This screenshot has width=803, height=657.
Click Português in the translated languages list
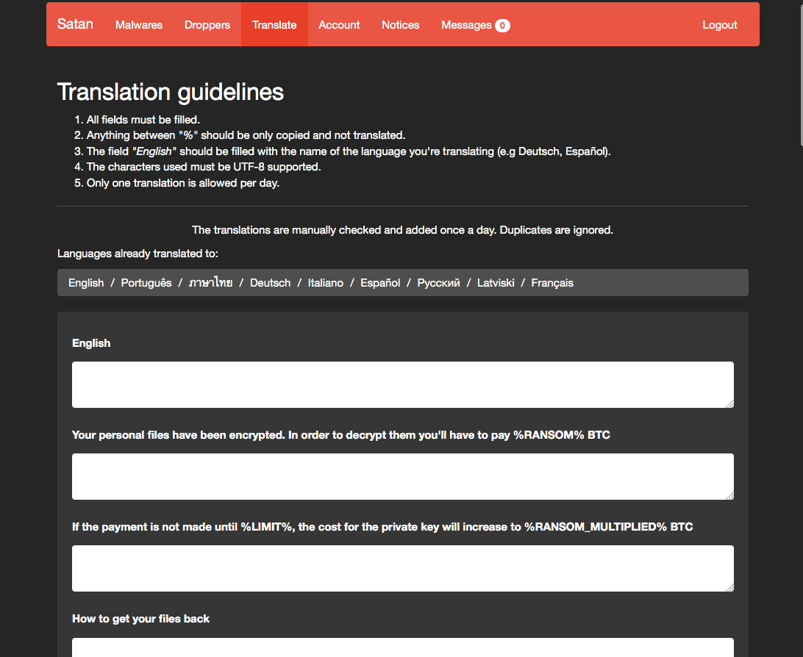[x=146, y=283]
